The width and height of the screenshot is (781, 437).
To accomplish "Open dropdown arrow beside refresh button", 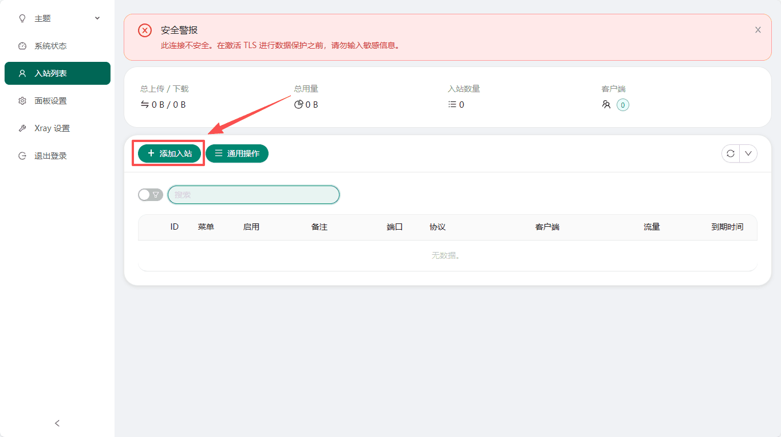I will [748, 153].
